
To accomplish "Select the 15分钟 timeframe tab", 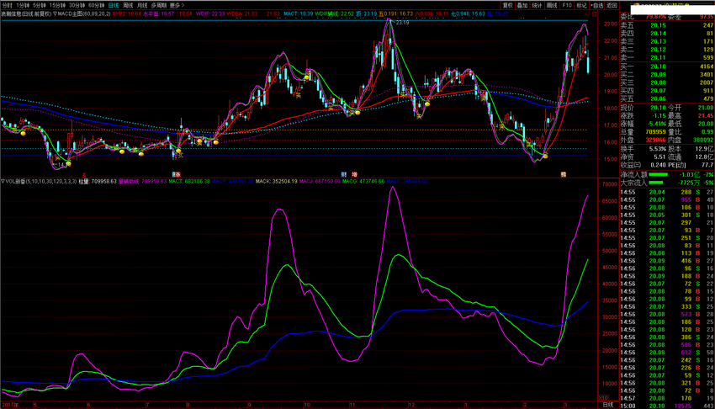I will [57, 5].
